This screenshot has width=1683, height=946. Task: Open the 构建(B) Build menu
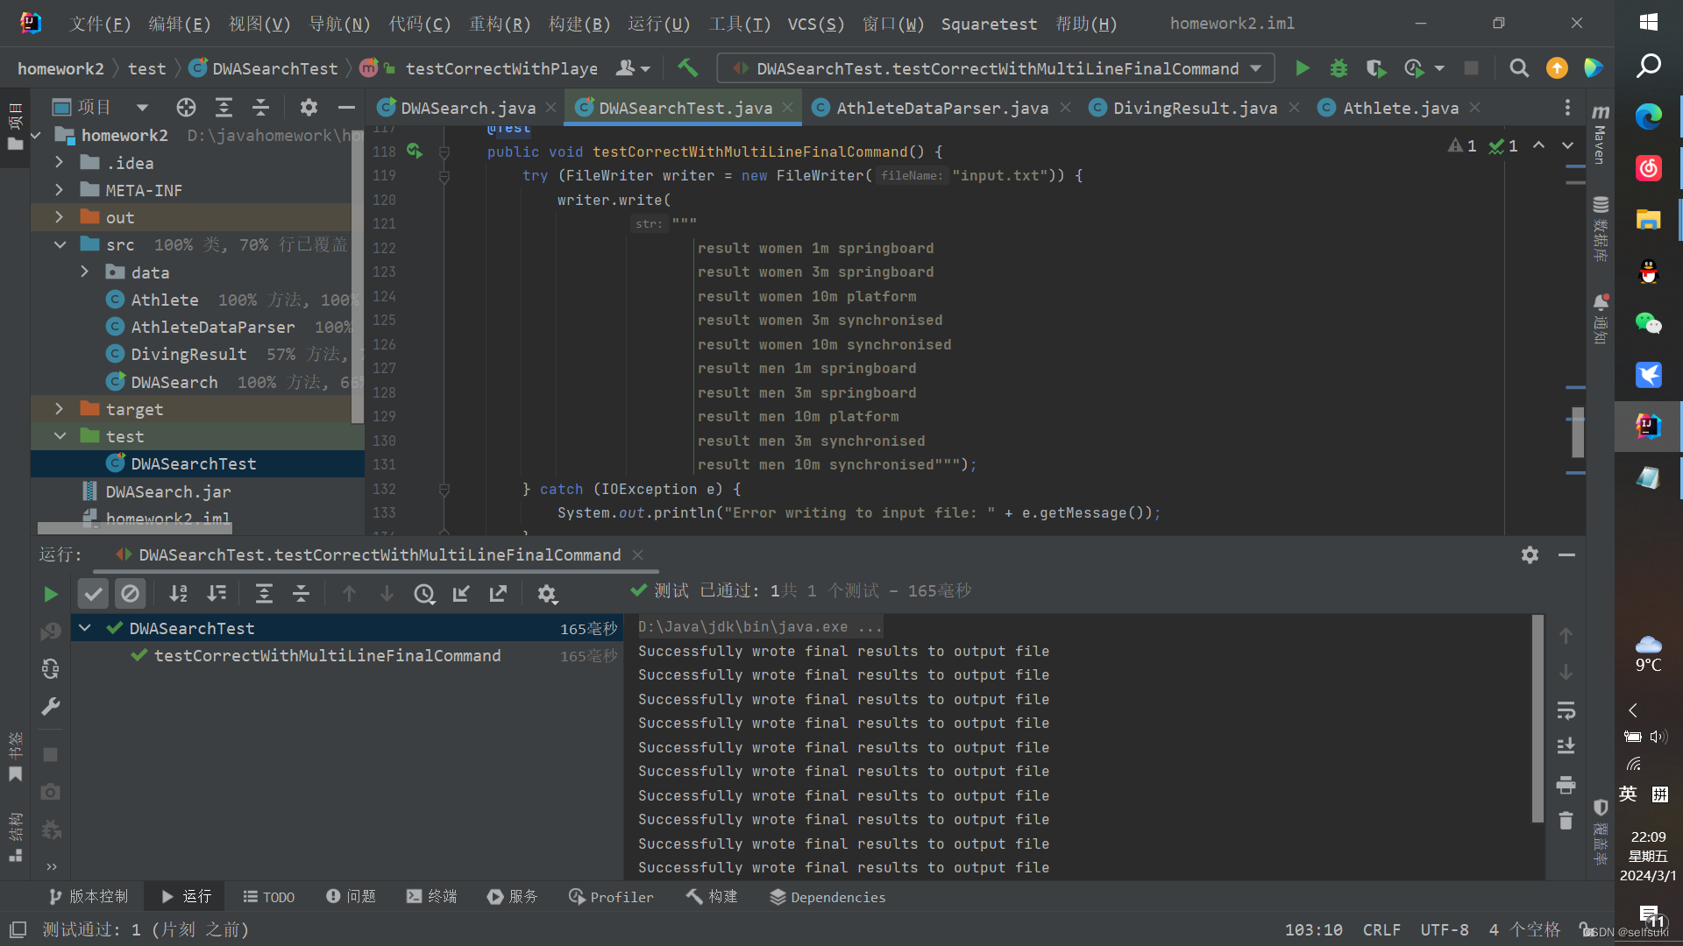click(579, 24)
